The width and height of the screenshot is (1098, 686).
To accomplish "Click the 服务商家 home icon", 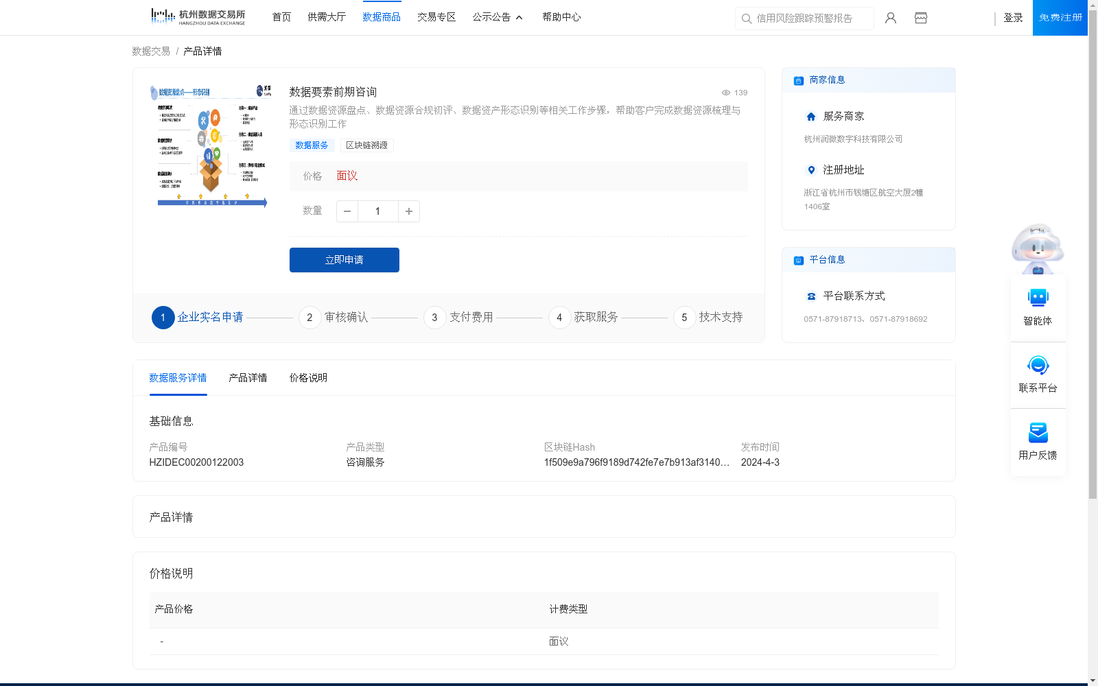I will [x=811, y=117].
